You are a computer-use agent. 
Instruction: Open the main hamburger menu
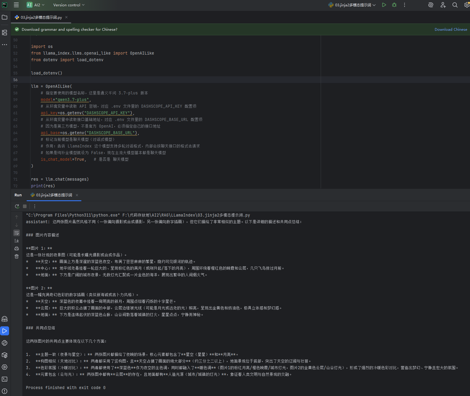pyautogui.click(x=16, y=5)
